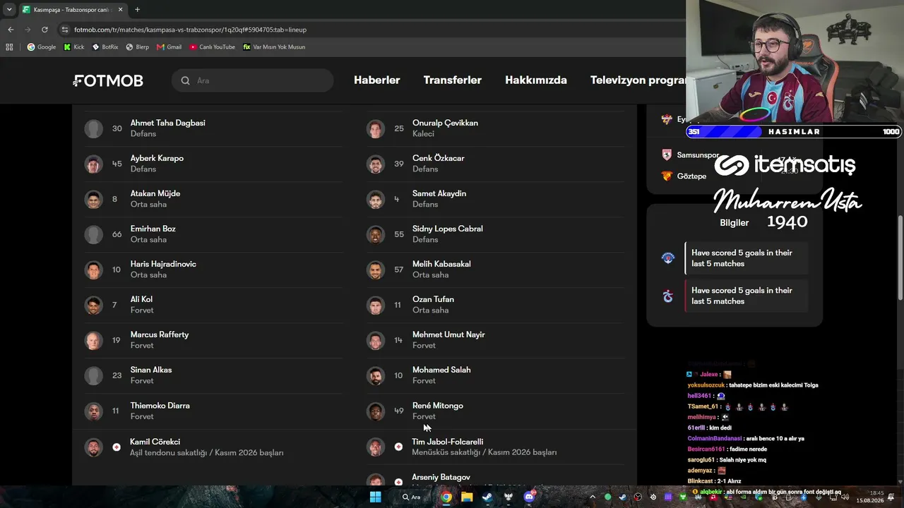Open the Gmail bookmark
The height and width of the screenshot is (508, 904).
click(169, 47)
